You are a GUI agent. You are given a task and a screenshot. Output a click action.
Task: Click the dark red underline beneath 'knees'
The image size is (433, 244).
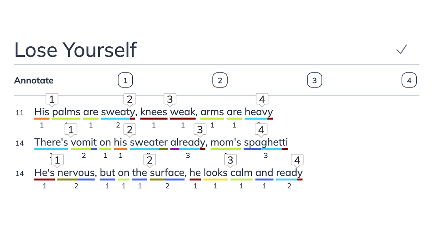pos(154,119)
